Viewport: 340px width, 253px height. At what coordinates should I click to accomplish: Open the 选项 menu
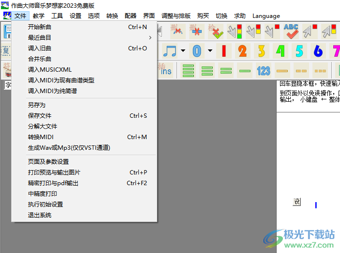click(x=94, y=16)
